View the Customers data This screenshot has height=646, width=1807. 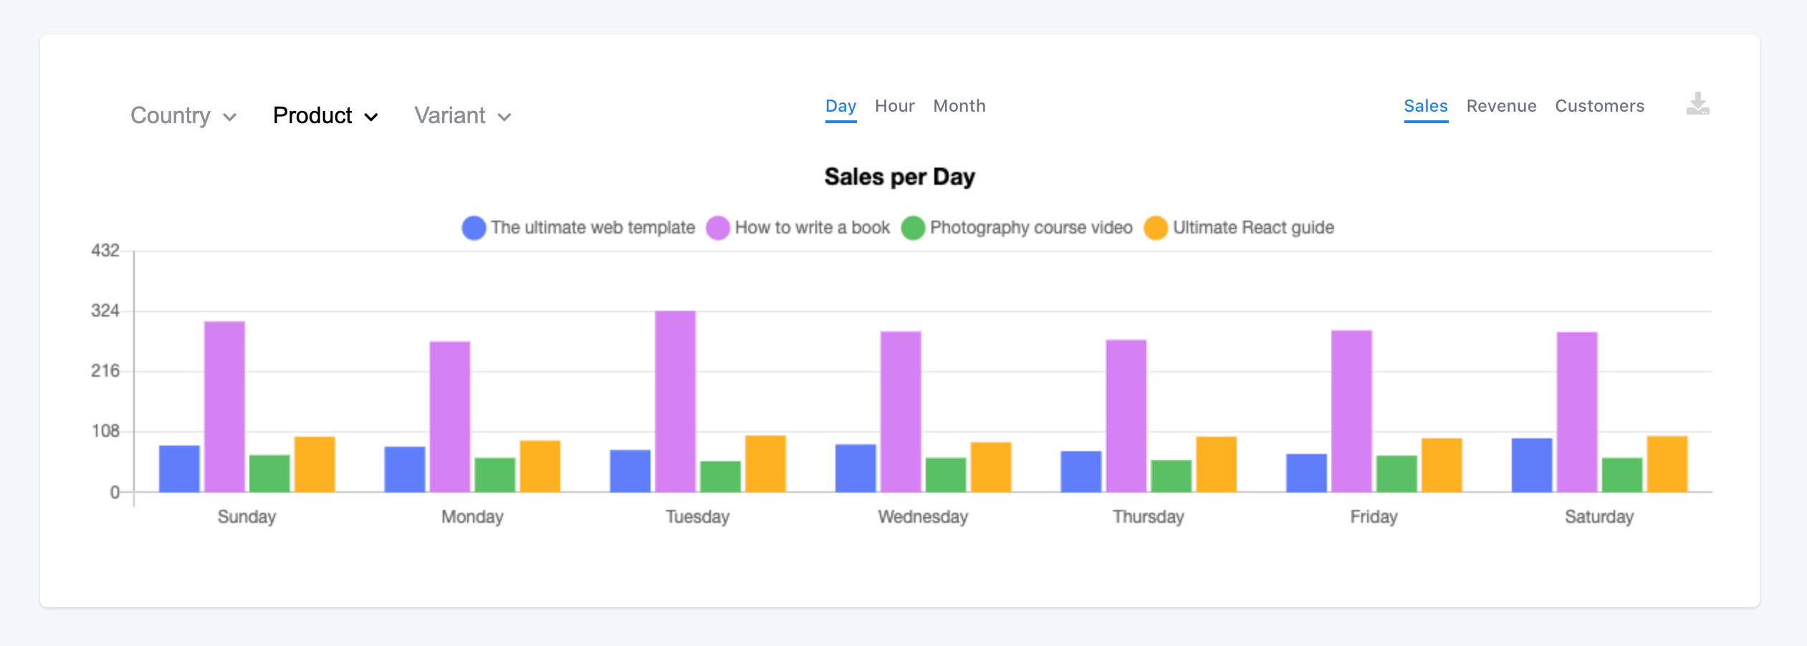click(x=1600, y=105)
